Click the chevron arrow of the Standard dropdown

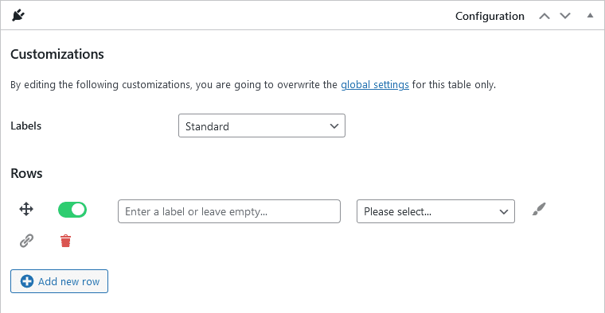[334, 126]
